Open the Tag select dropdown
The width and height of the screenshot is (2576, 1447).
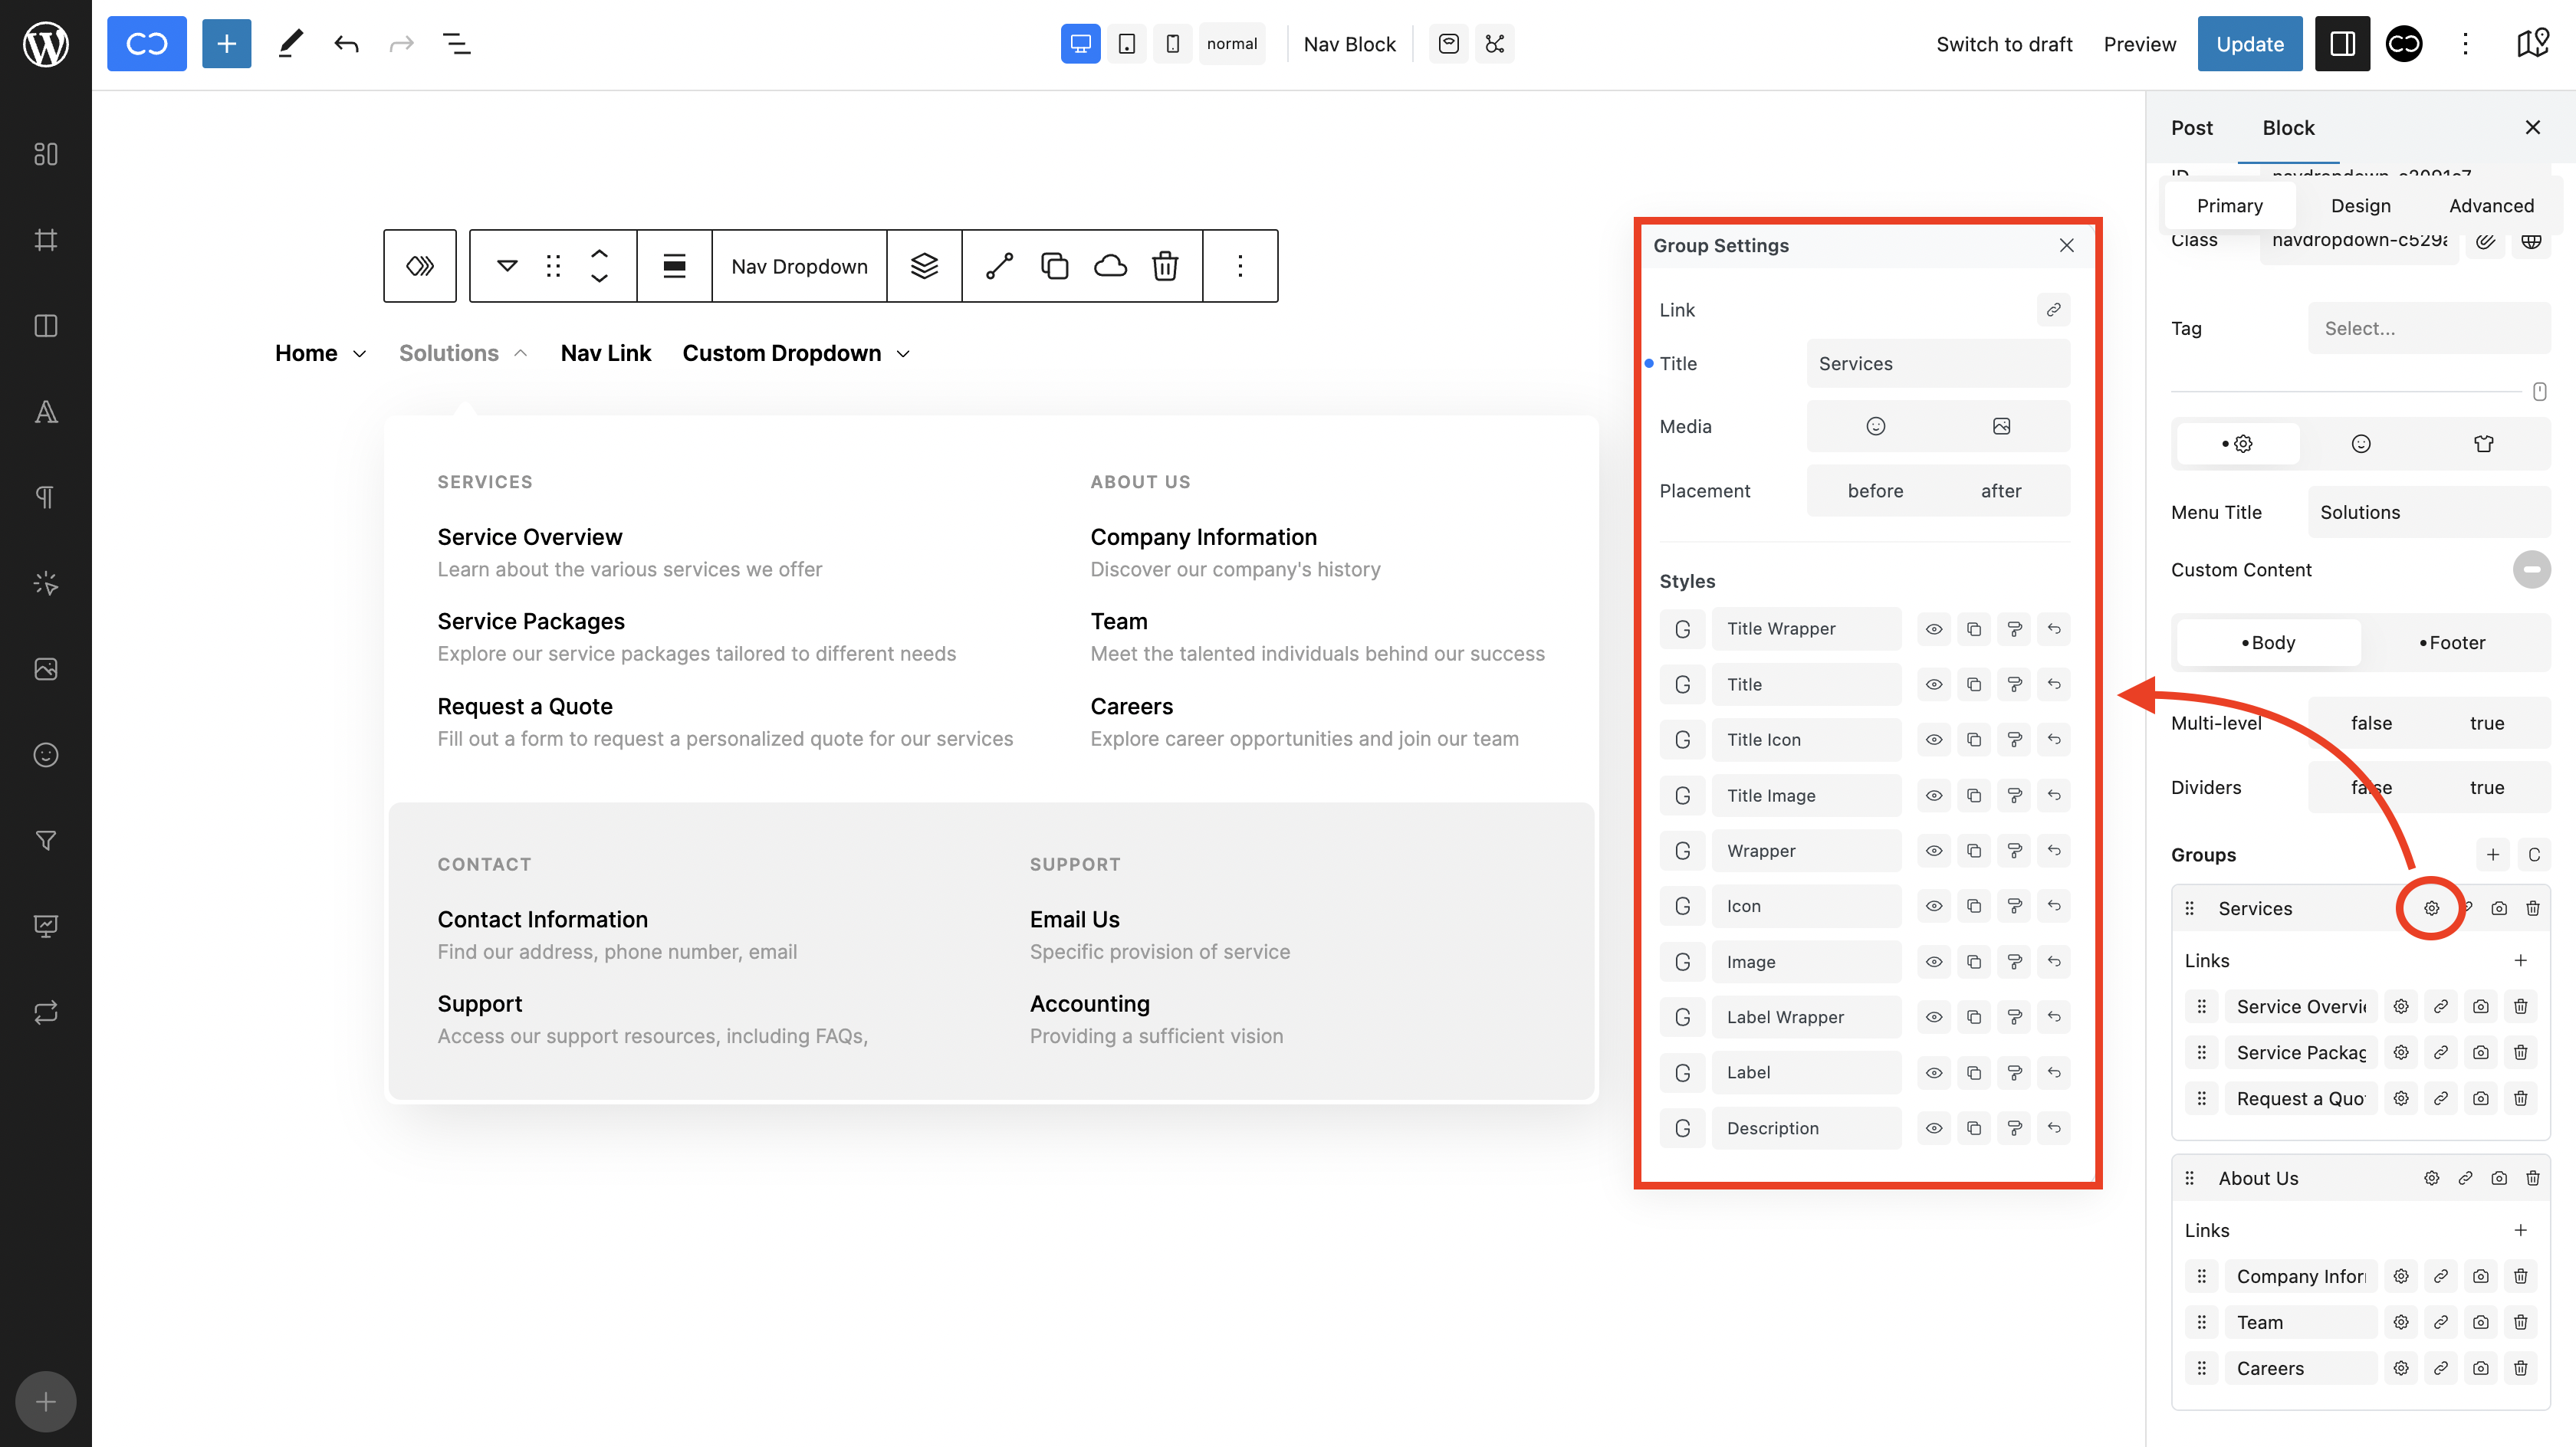coord(2428,328)
